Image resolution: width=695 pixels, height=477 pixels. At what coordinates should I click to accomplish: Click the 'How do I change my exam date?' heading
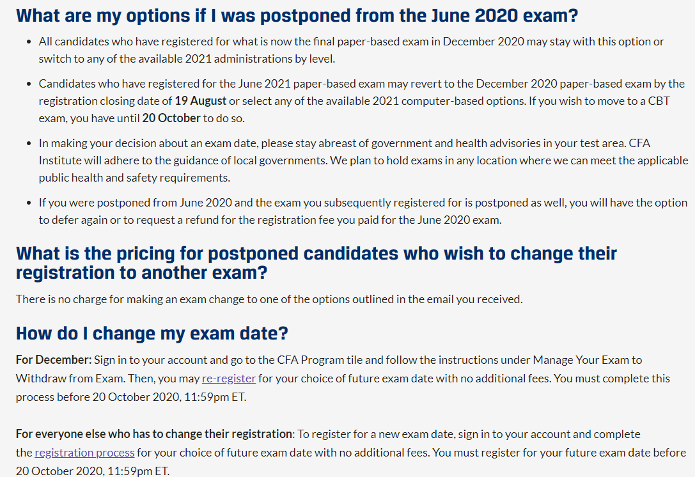[152, 333]
